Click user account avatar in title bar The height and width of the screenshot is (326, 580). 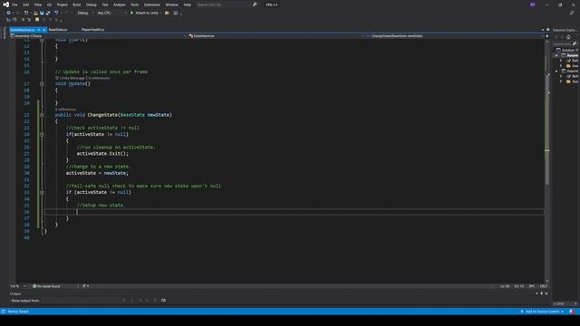(532, 5)
